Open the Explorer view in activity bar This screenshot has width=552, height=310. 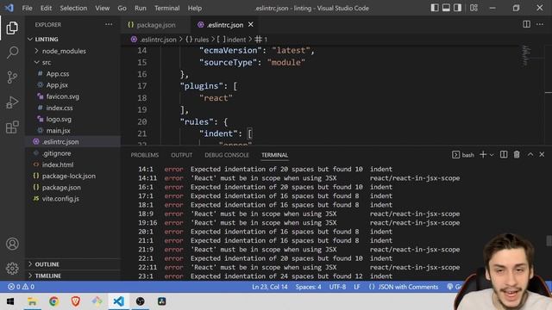(12, 28)
